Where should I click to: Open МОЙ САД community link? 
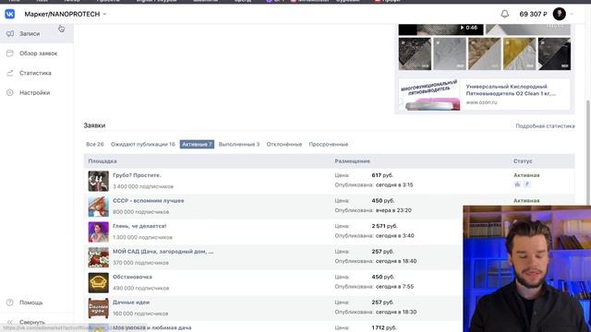tap(163, 251)
